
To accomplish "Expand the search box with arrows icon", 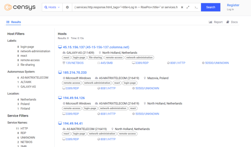I will [188, 7].
